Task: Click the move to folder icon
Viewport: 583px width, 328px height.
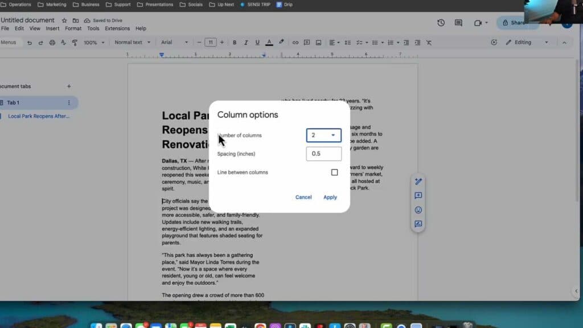Action: click(76, 20)
